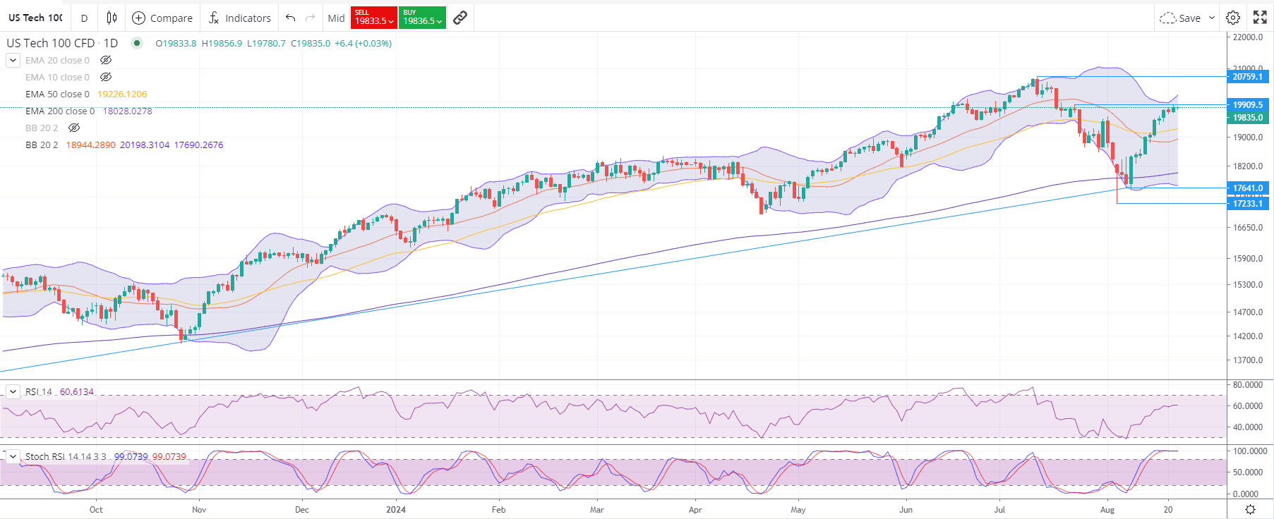The width and height of the screenshot is (1274, 519).
Task: Click the Save cloud button
Action: coord(1181,18)
